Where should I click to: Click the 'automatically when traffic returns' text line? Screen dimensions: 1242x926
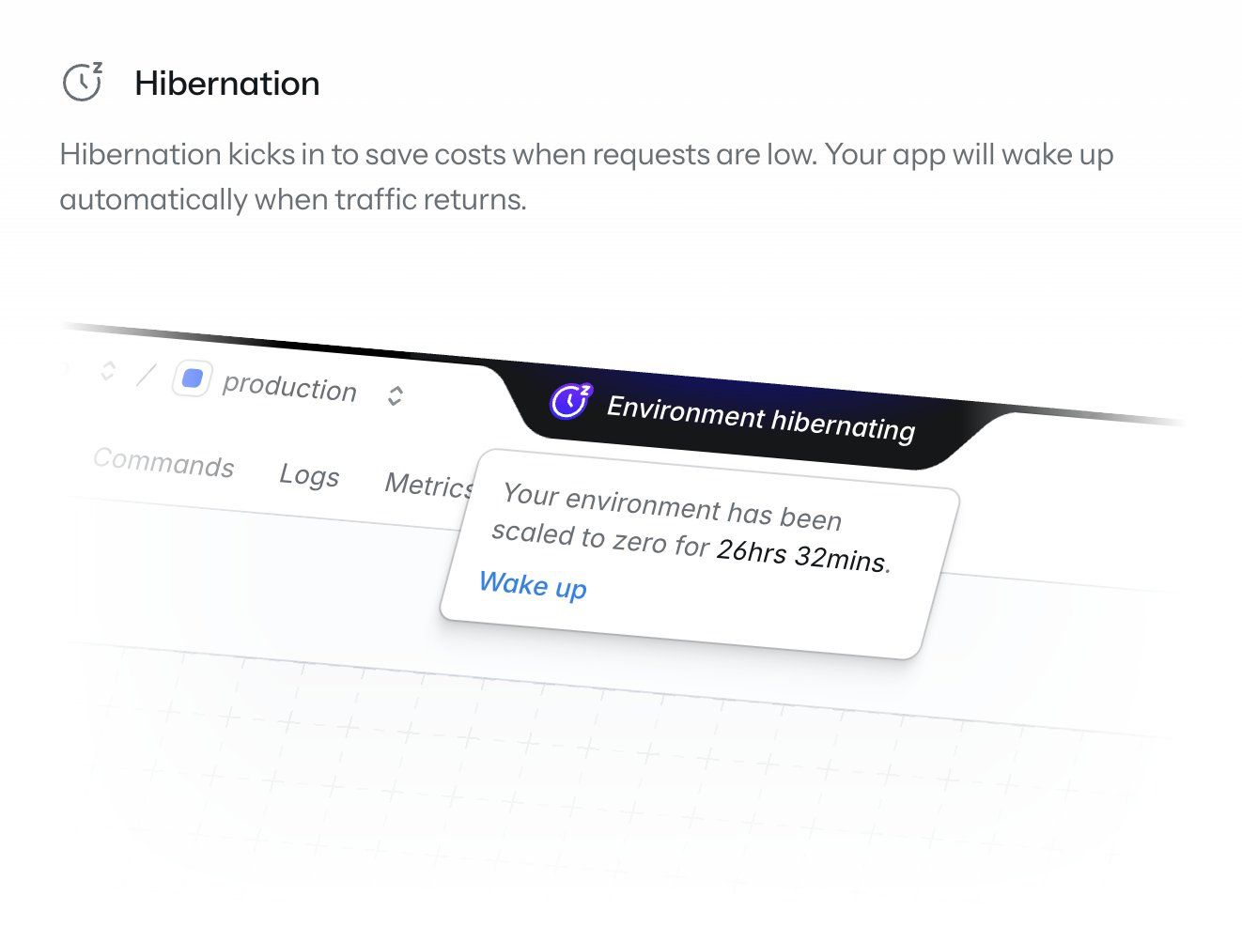click(x=293, y=199)
